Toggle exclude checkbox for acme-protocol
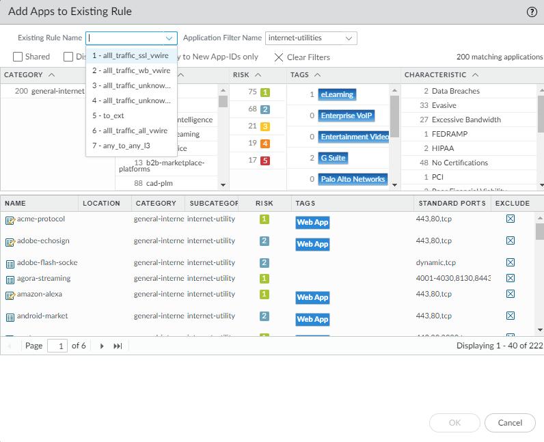Image resolution: width=544 pixels, height=442 pixels. [511, 219]
